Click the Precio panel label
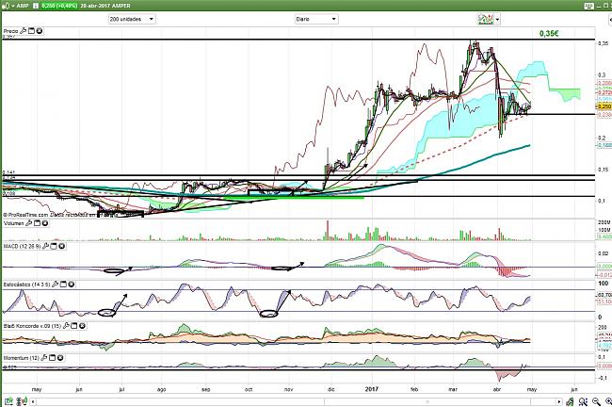 click(11, 31)
